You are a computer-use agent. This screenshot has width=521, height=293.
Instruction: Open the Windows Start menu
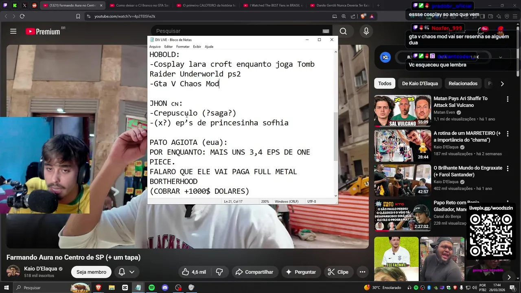click(x=6, y=288)
